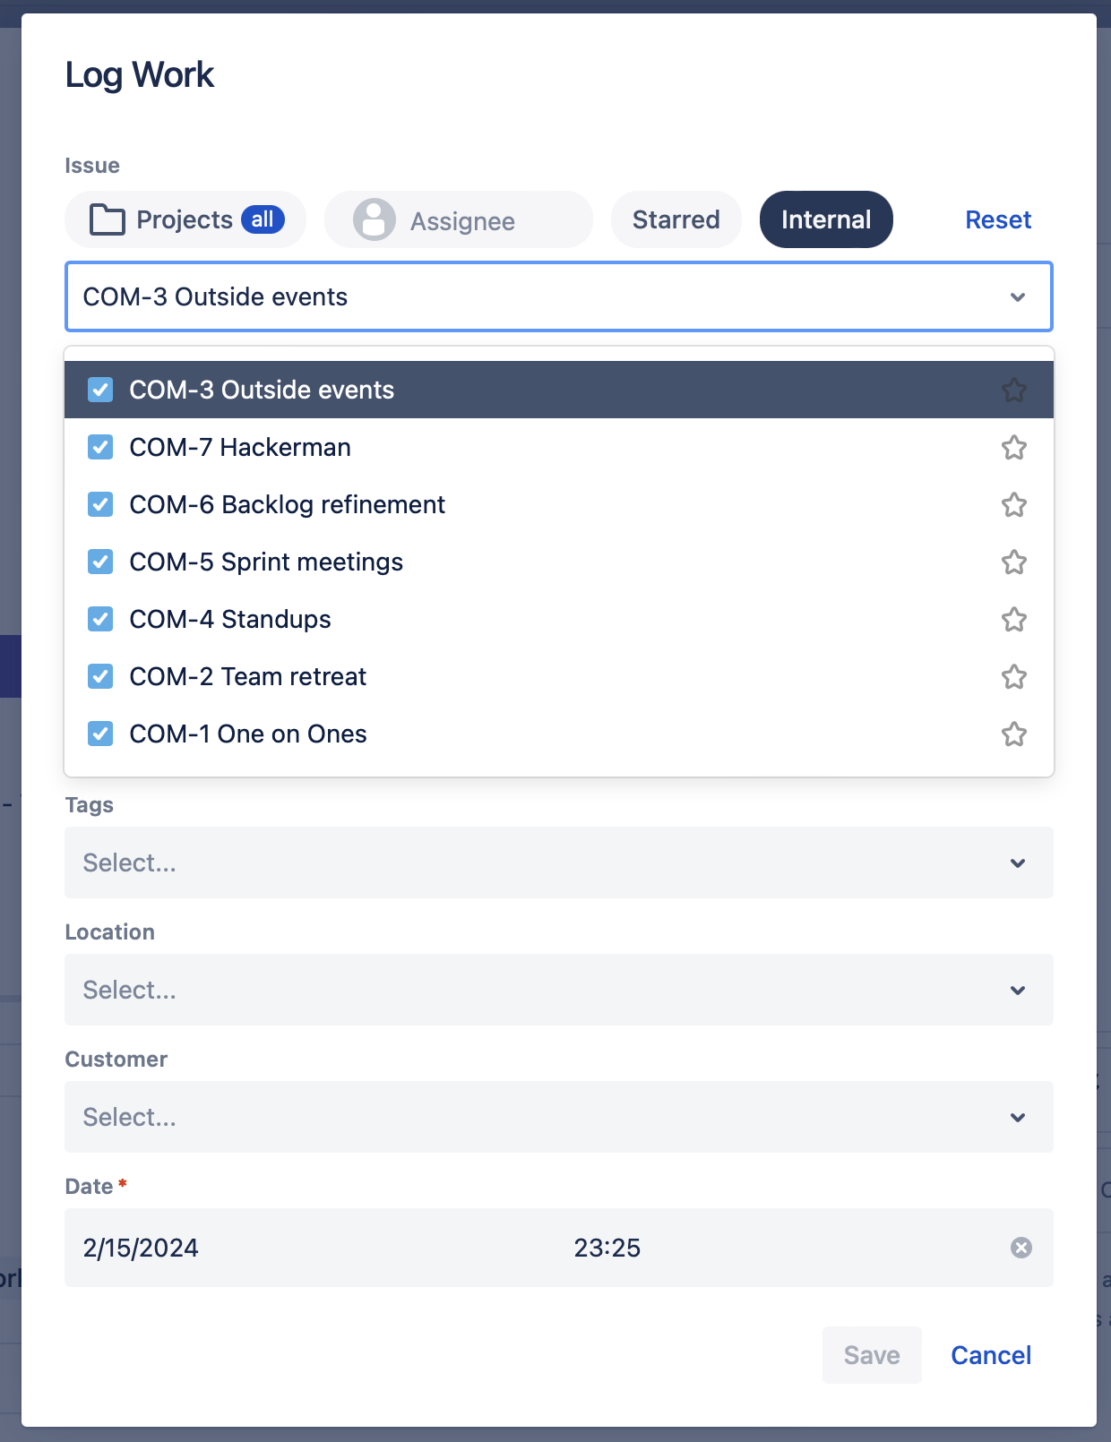The image size is (1111, 1442).
Task: Clear the date with the X icon
Action: click(1021, 1248)
